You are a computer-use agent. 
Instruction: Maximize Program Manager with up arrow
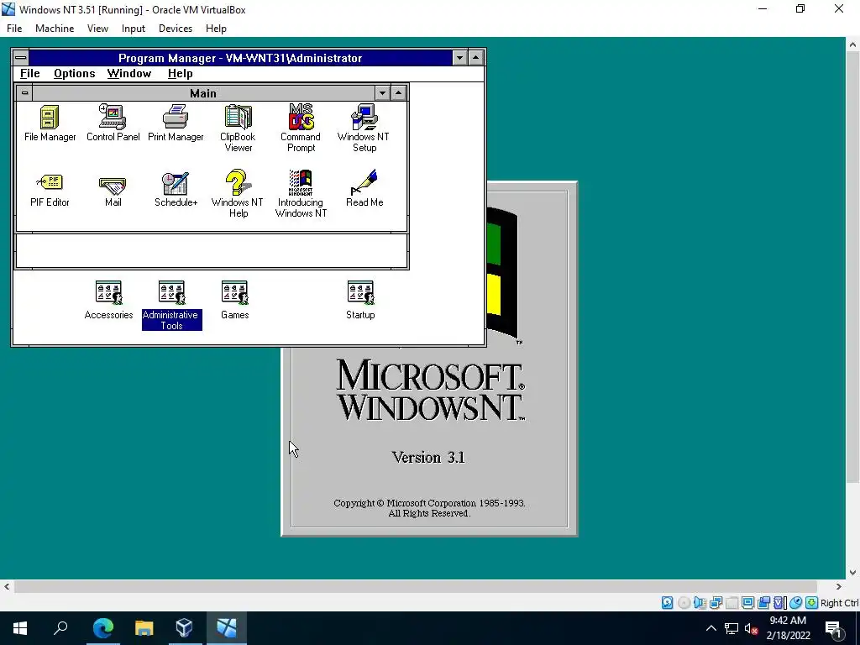[476, 58]
